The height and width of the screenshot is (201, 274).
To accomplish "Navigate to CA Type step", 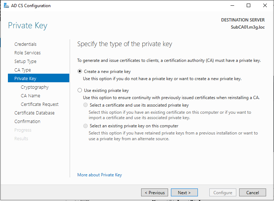I will pos(23,70).
